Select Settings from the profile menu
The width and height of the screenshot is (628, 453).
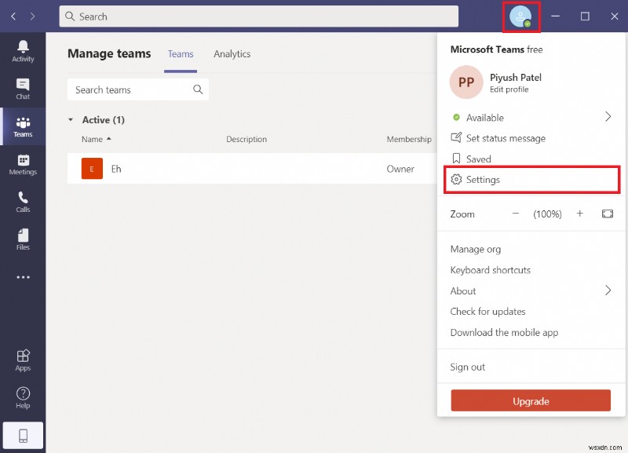click(485, 179)
